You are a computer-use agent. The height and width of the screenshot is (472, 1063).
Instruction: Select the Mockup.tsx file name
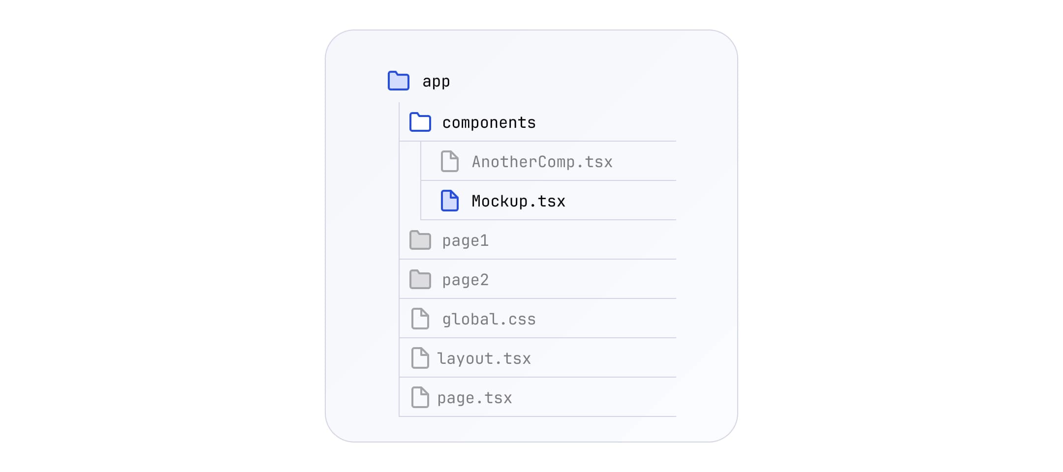click(x=518, y=201)
